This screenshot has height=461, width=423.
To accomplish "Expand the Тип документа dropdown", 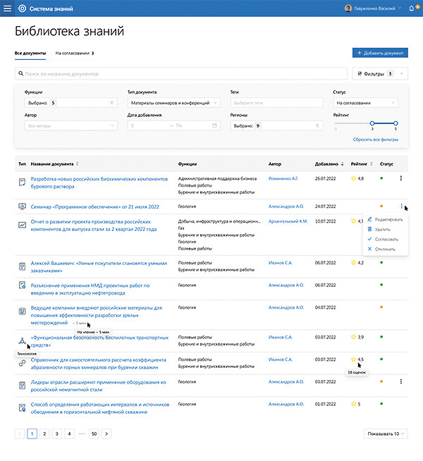I will click(x=215, y=103).
